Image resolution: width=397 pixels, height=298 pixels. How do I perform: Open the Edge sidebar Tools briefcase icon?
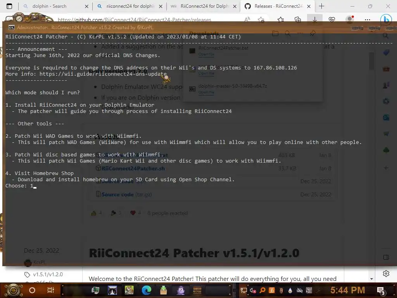pos(386,69)
